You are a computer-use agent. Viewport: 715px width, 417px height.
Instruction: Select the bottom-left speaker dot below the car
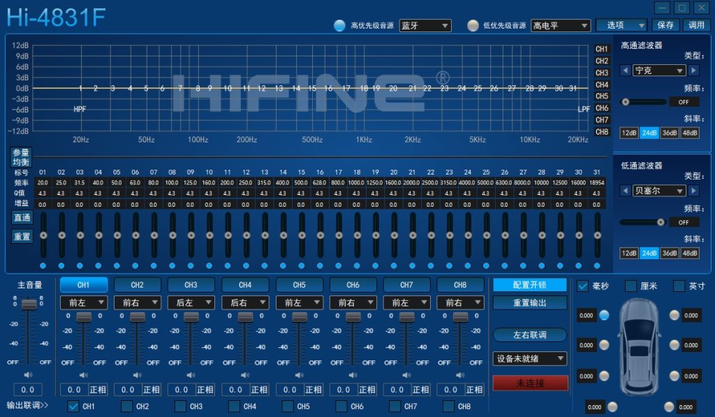pos(613,407)
